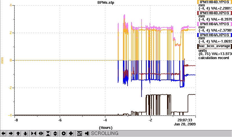The image size is (232, 137).
Task: Click the horizontal zoom-out diamond icon
Action: click(x=41, y=134)
